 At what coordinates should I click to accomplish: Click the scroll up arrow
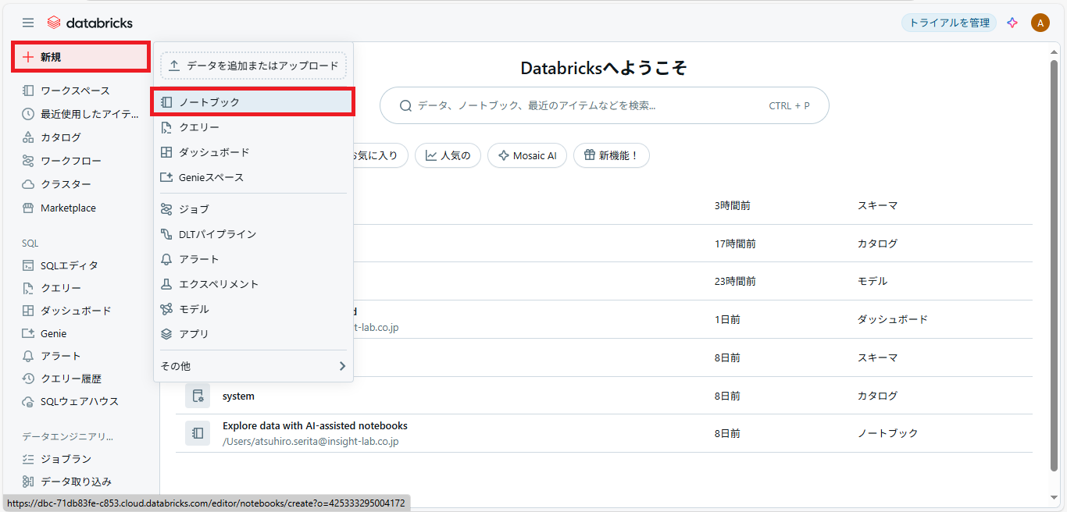coord(1055,52)
